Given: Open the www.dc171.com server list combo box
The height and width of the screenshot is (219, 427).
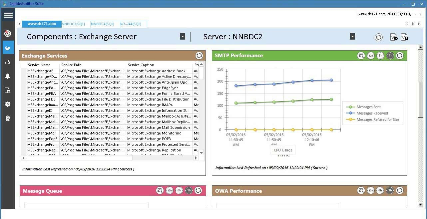Looking at the screenshot, I should (x=390, y=14).
